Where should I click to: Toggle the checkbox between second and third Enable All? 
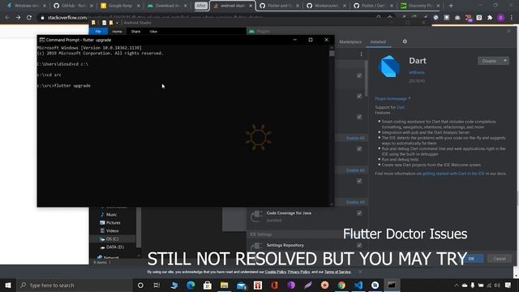(x=359, y=181)
